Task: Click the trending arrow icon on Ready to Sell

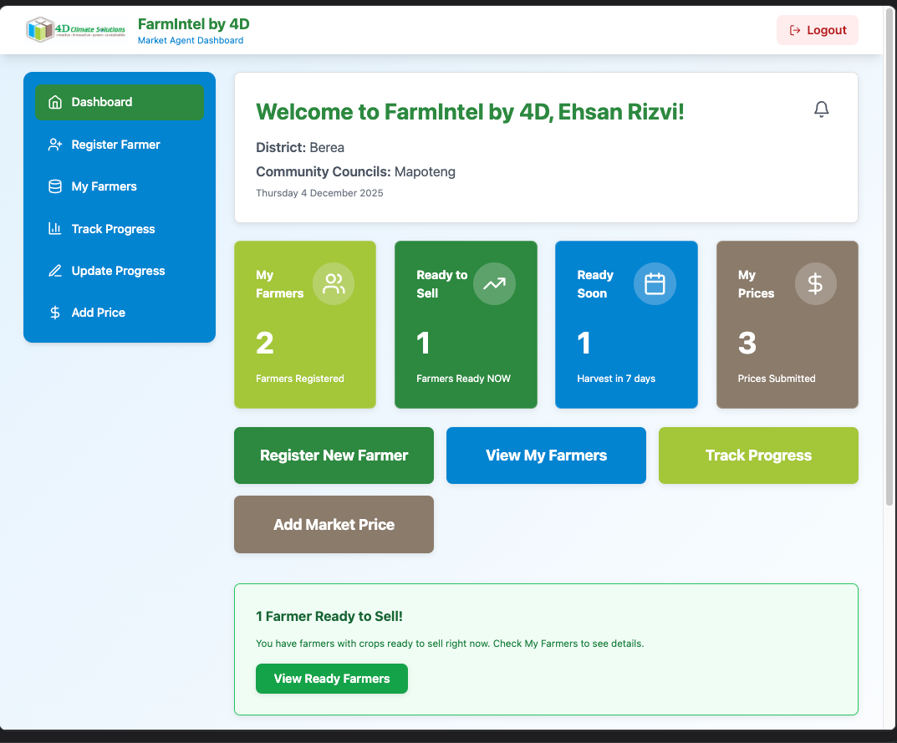Action: [494, 283]
